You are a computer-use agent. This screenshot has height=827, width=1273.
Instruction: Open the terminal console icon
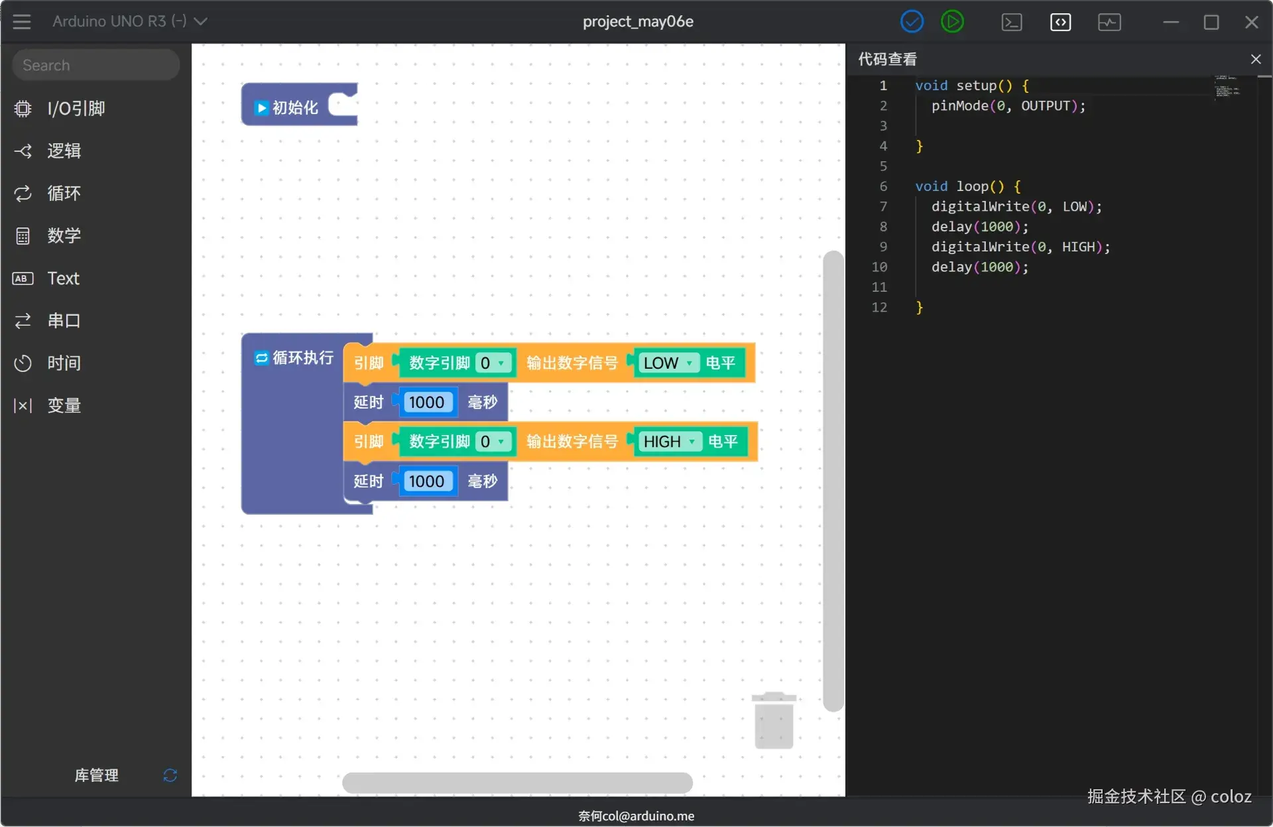(1011, 22)
